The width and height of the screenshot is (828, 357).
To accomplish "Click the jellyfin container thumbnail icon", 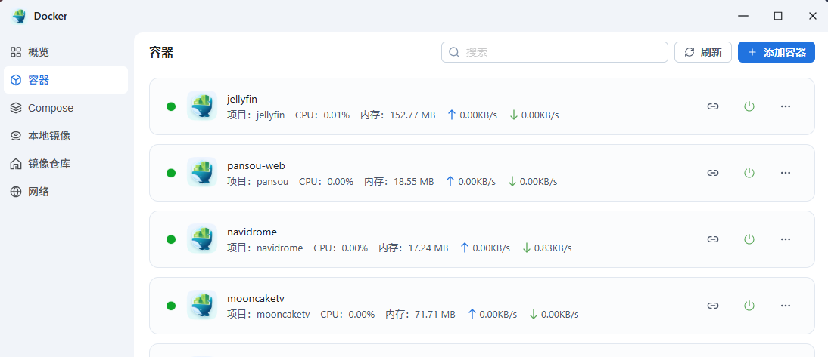I will tap(202, 106).
